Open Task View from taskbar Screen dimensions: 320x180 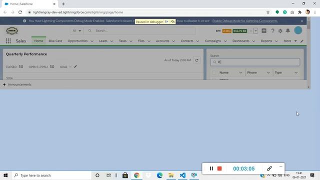(108, 175)
